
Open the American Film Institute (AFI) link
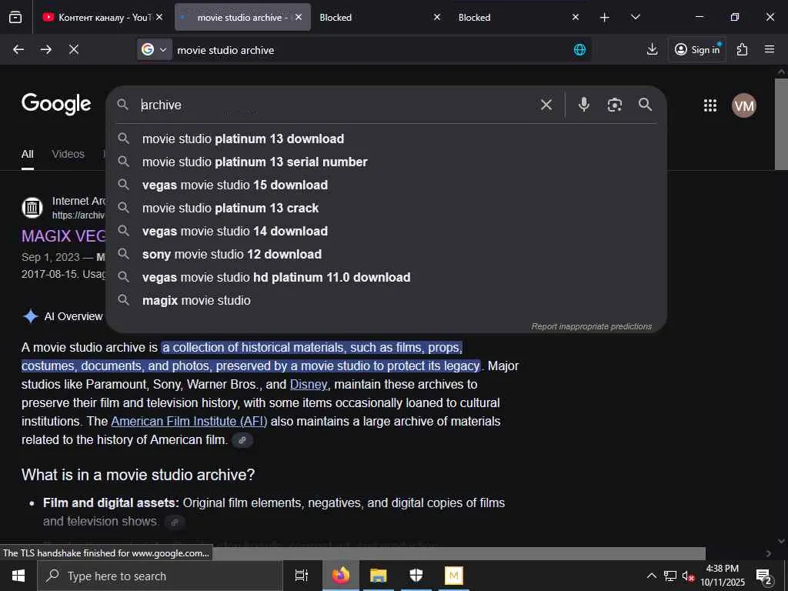coord(189,421)
